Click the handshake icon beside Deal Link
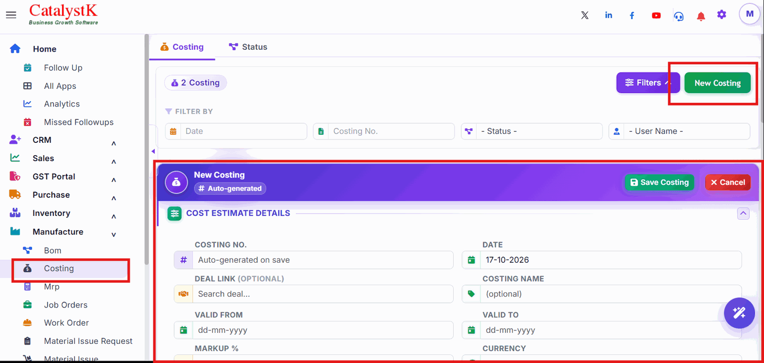The height and width of the screenshot is (363, 764). (183, 294)
